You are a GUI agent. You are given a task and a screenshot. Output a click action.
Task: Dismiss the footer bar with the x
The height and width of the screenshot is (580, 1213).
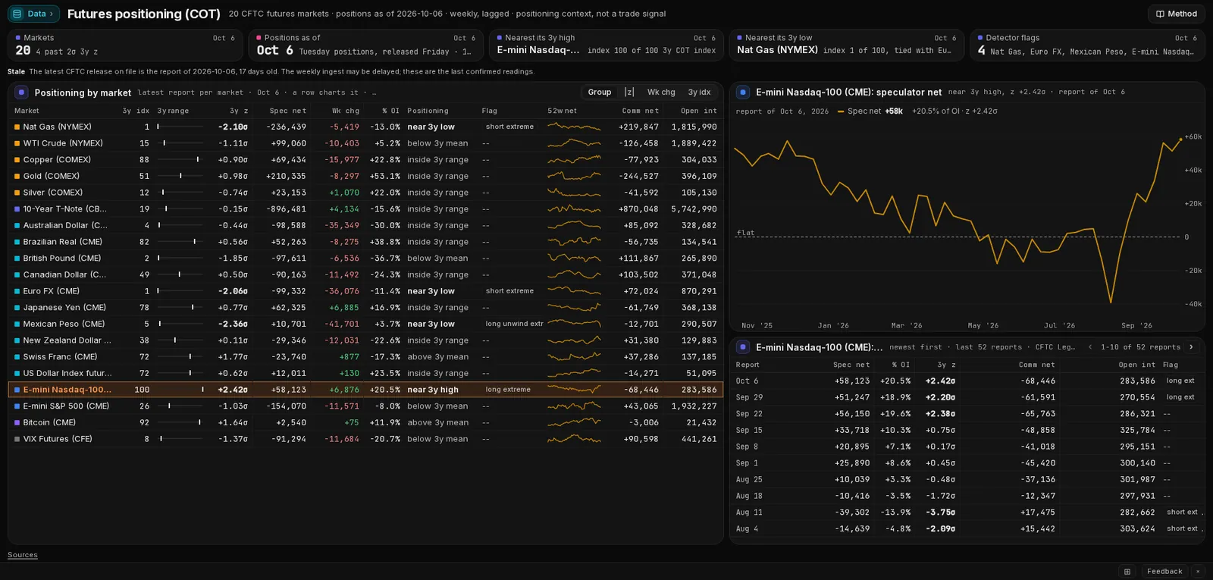[x=1198, y=572]
